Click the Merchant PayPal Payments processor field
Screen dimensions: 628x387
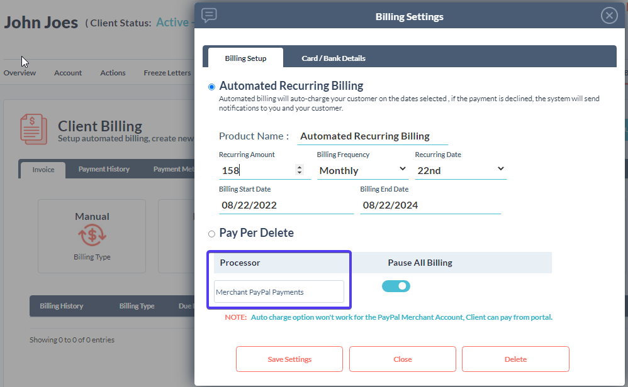click(279, 292)
